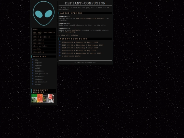
Task: Open 'other projects' in the sidebar
Action: (44, 37)
